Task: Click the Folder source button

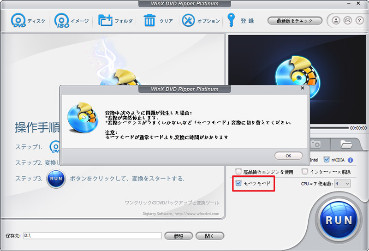Action: click(x=115, y=21)
